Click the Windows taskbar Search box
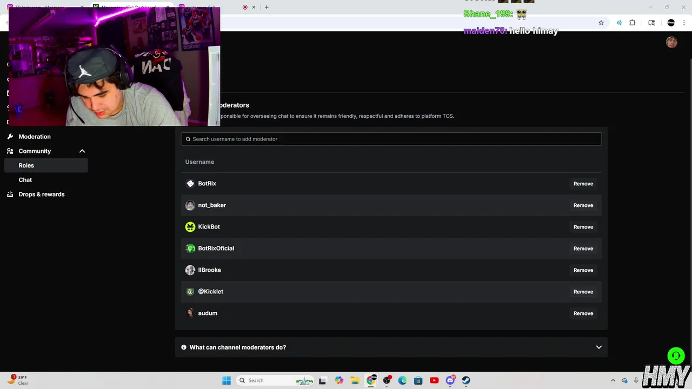This screenshot has width=692, height=389. click(x=276, y=380)
